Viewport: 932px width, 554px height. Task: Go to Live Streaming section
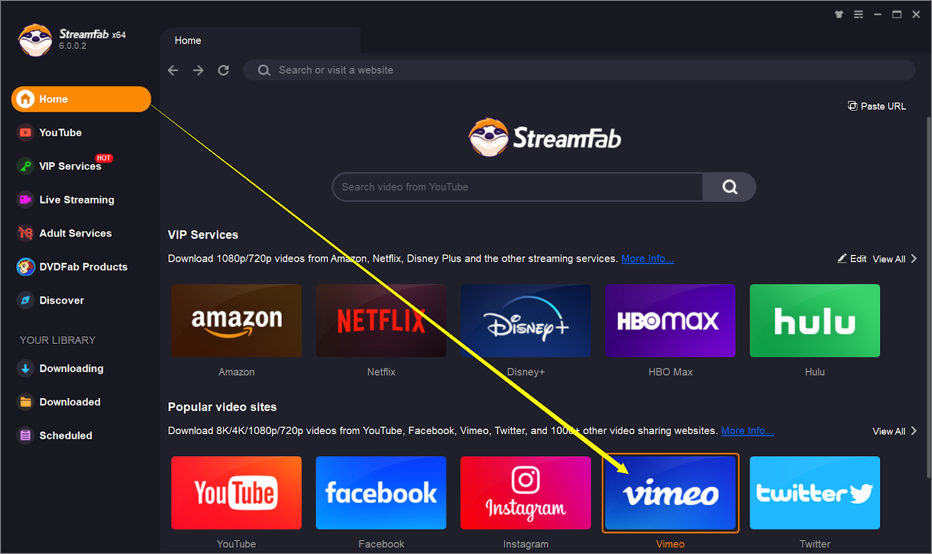[x=76, y=200]
